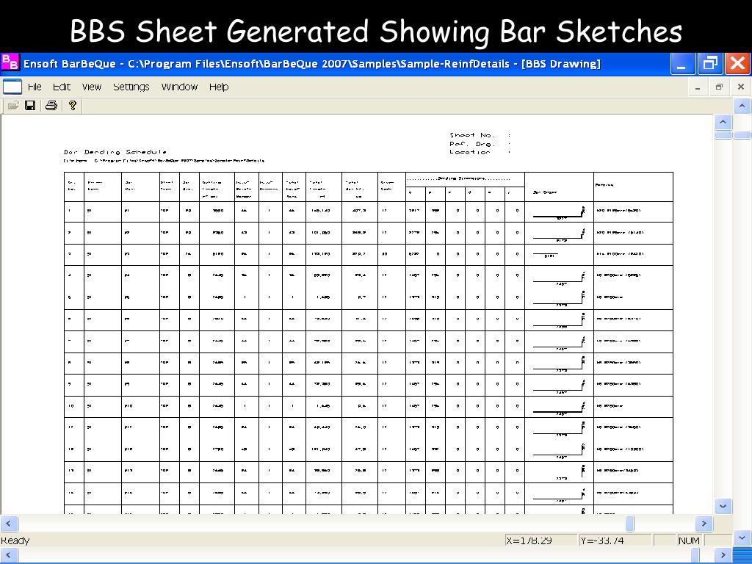This screenshot has width=752, height=564.
Task: Close the Ensoft BarBeQue application
Action: (x=738, y=64)
